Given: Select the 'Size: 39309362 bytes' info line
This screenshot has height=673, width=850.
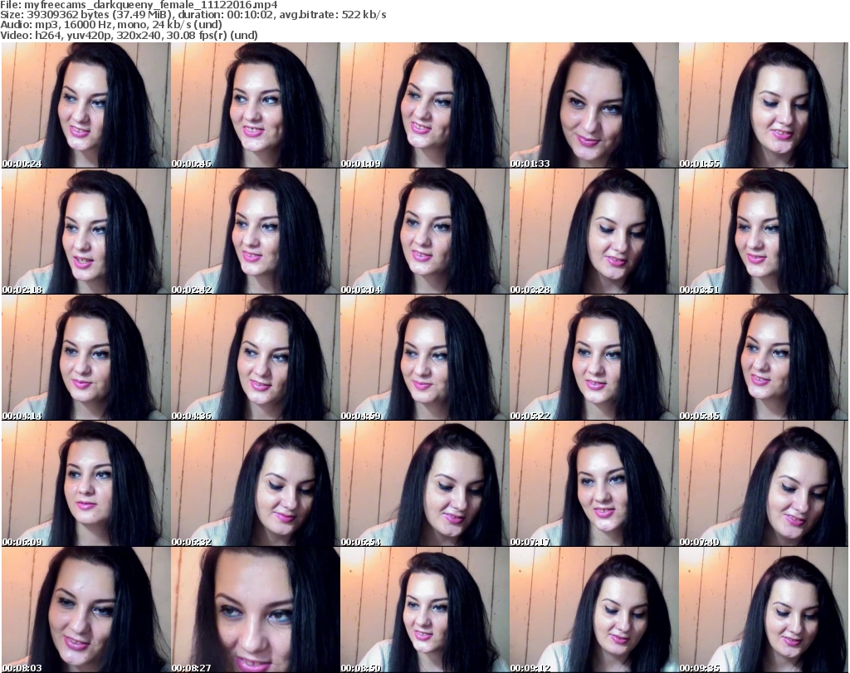Looking at the screenshot, I should [x=193, y=15].
